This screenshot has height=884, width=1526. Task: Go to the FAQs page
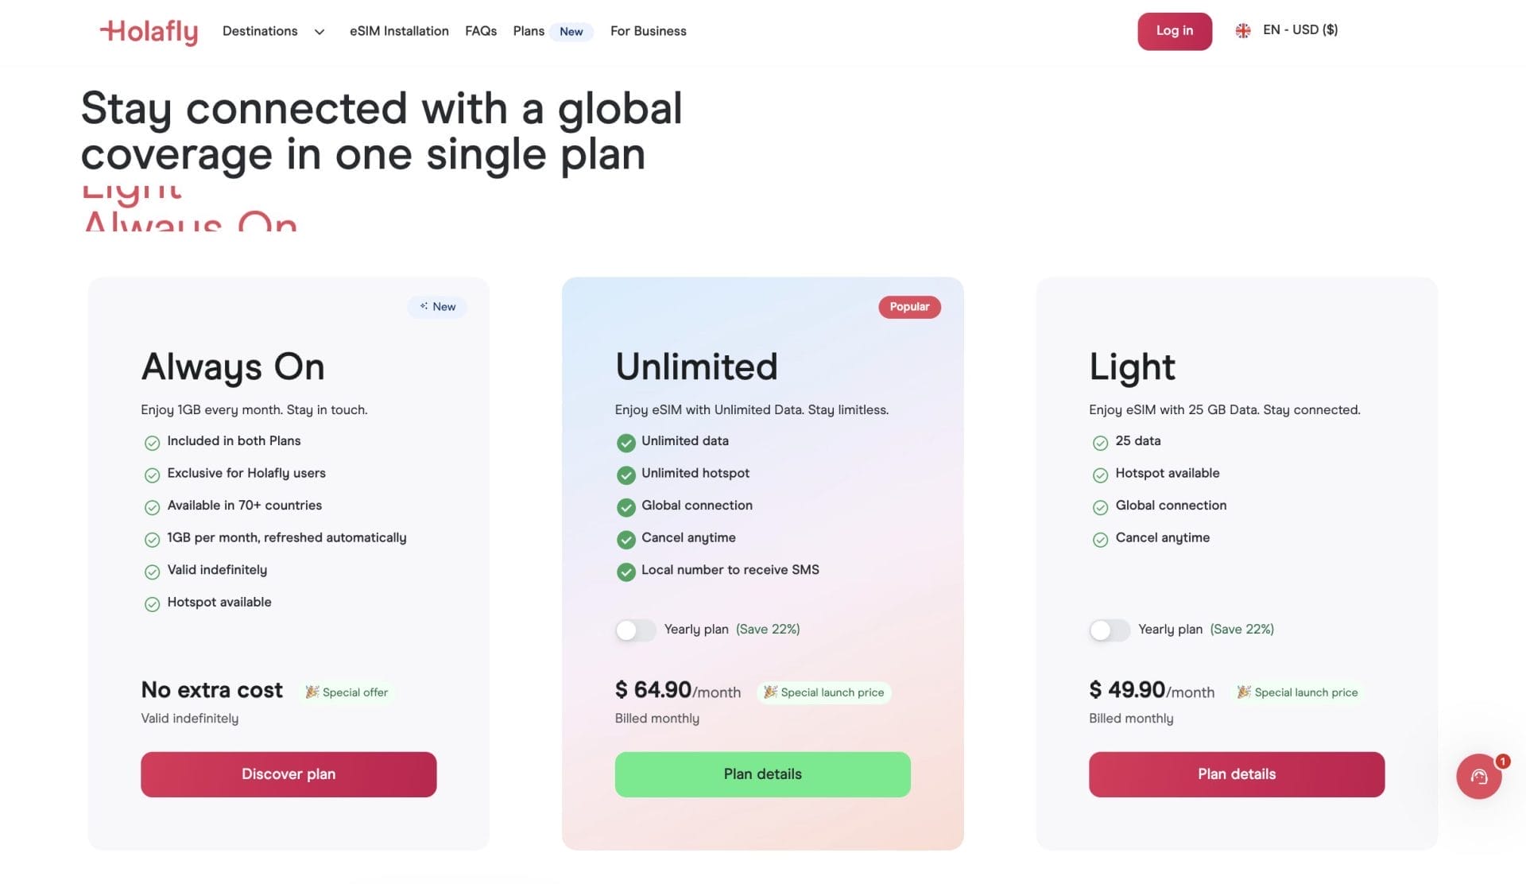481,31
